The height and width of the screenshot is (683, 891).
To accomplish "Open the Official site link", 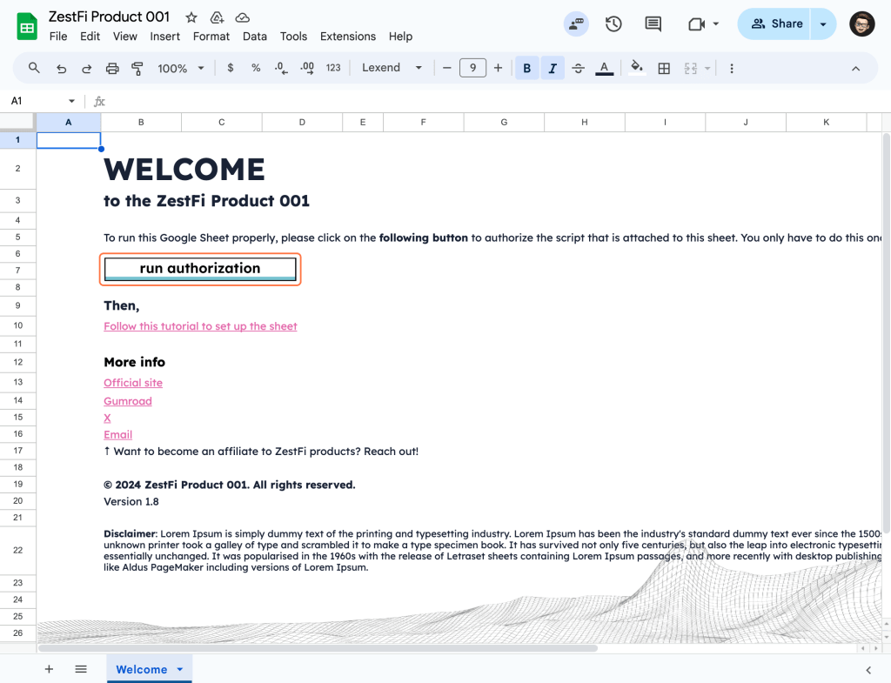I will (x=132, y=382).
